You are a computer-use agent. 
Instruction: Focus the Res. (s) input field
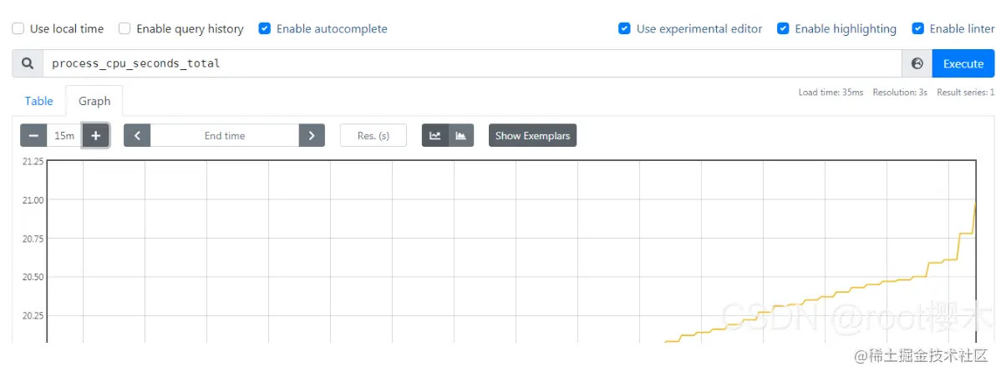373,135
